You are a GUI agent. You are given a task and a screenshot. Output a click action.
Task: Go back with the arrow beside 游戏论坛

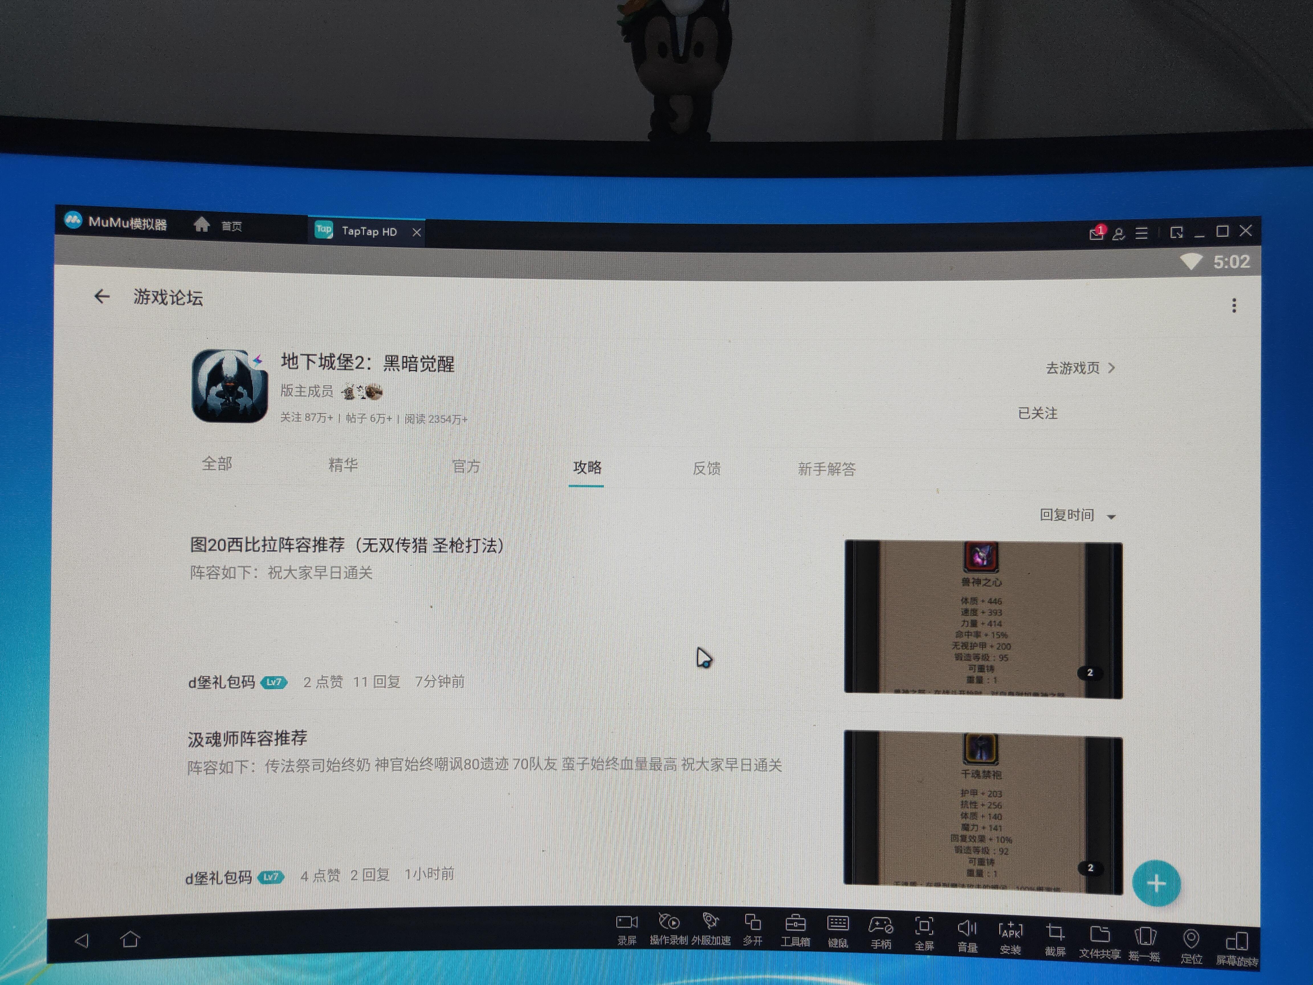102,296
